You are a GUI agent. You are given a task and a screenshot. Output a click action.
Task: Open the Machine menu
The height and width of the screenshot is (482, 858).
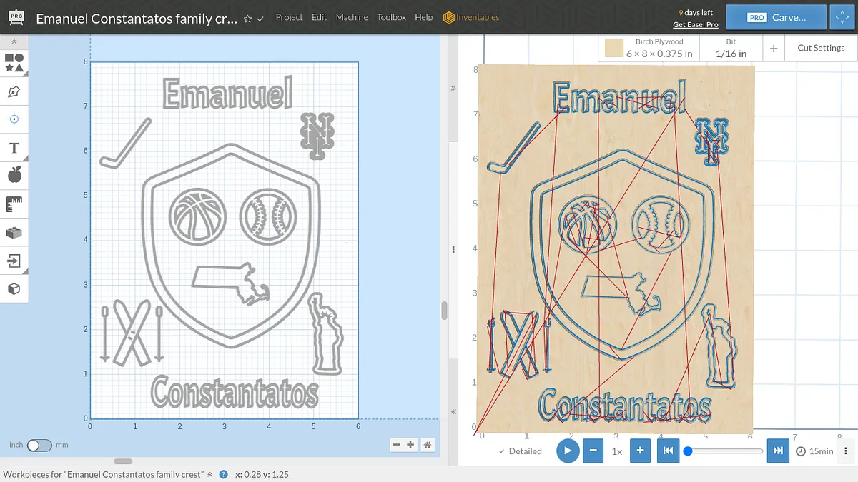coord(352,17)
